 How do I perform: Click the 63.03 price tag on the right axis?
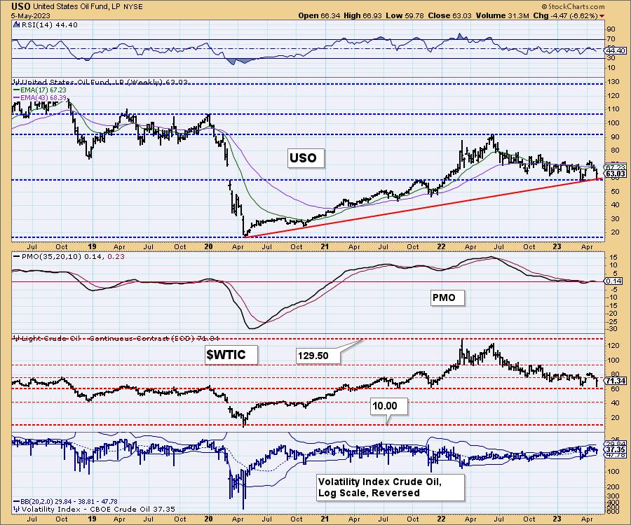point(616,174)
